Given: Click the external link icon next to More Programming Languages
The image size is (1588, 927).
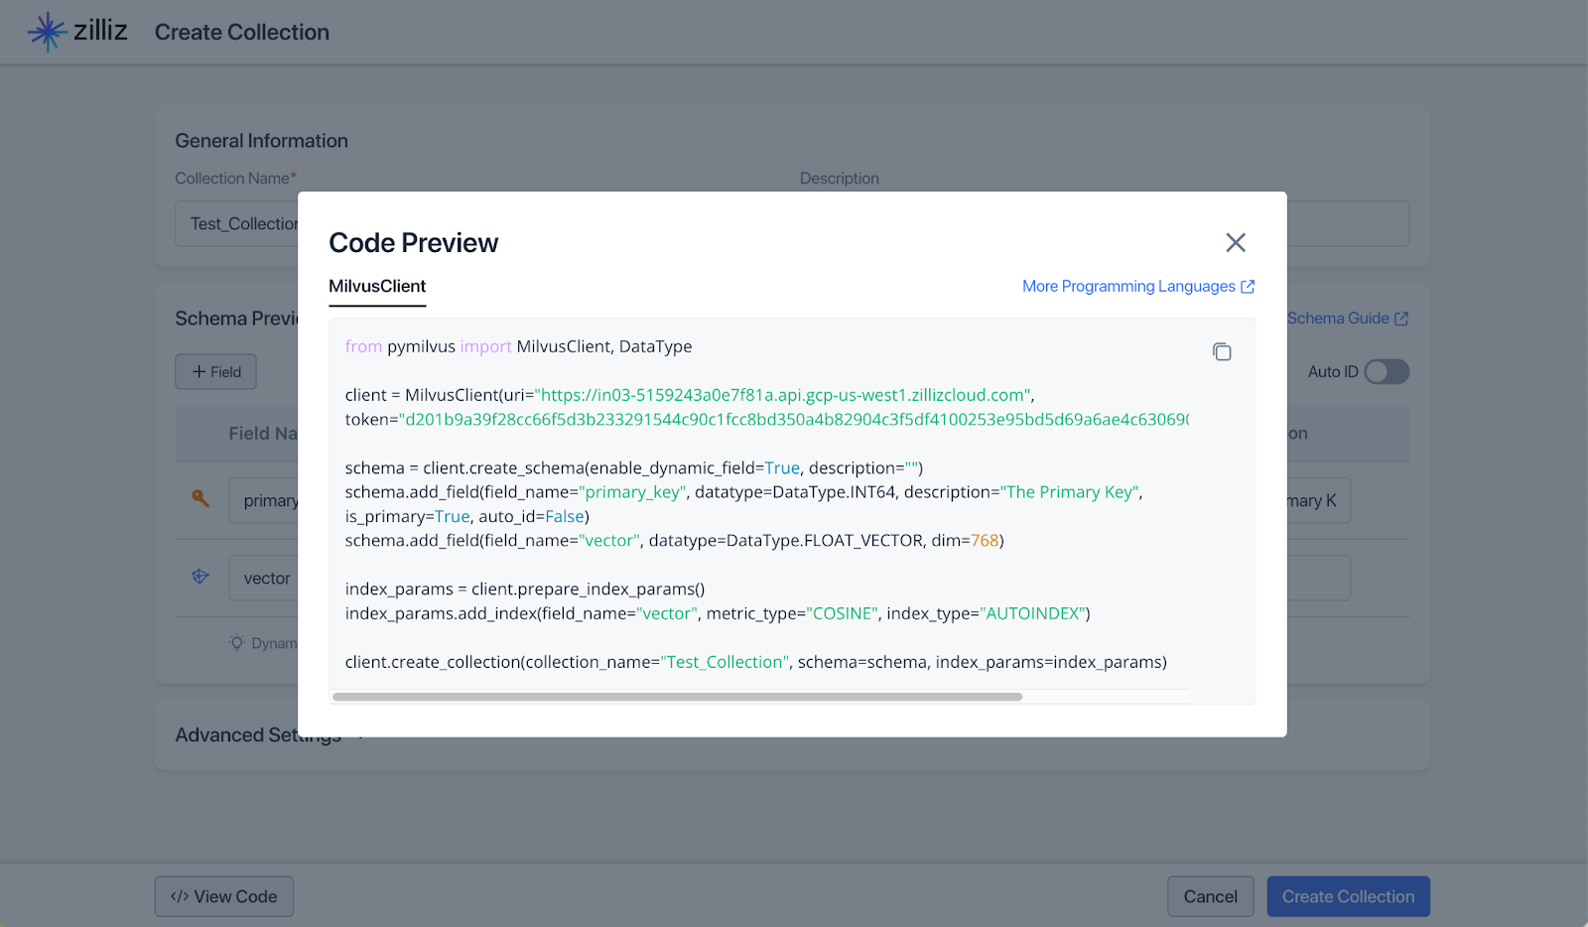Looking at the screenshot, I should coord(1248,286).
